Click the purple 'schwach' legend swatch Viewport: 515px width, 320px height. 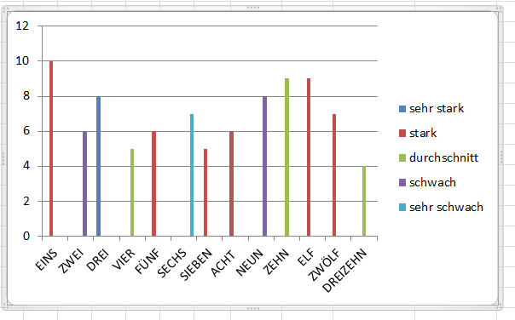pos(402,183)
